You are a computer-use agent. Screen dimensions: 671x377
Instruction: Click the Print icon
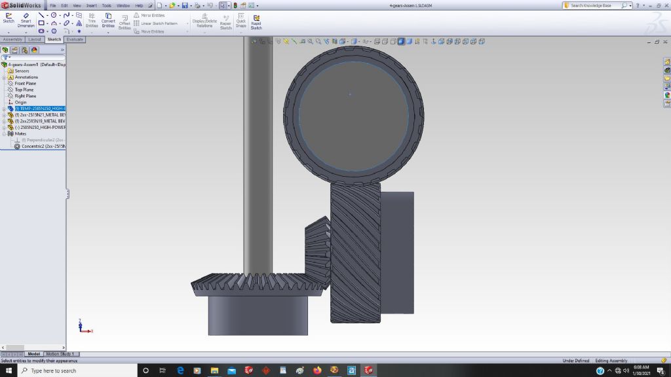(197, 5)
